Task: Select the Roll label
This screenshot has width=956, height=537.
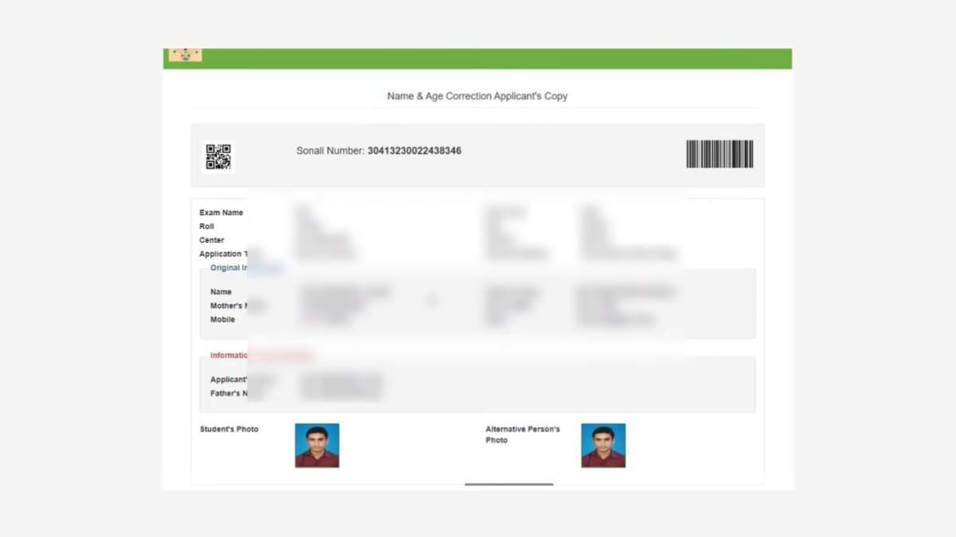Action: pyautogui.click(x=207, y=227)
